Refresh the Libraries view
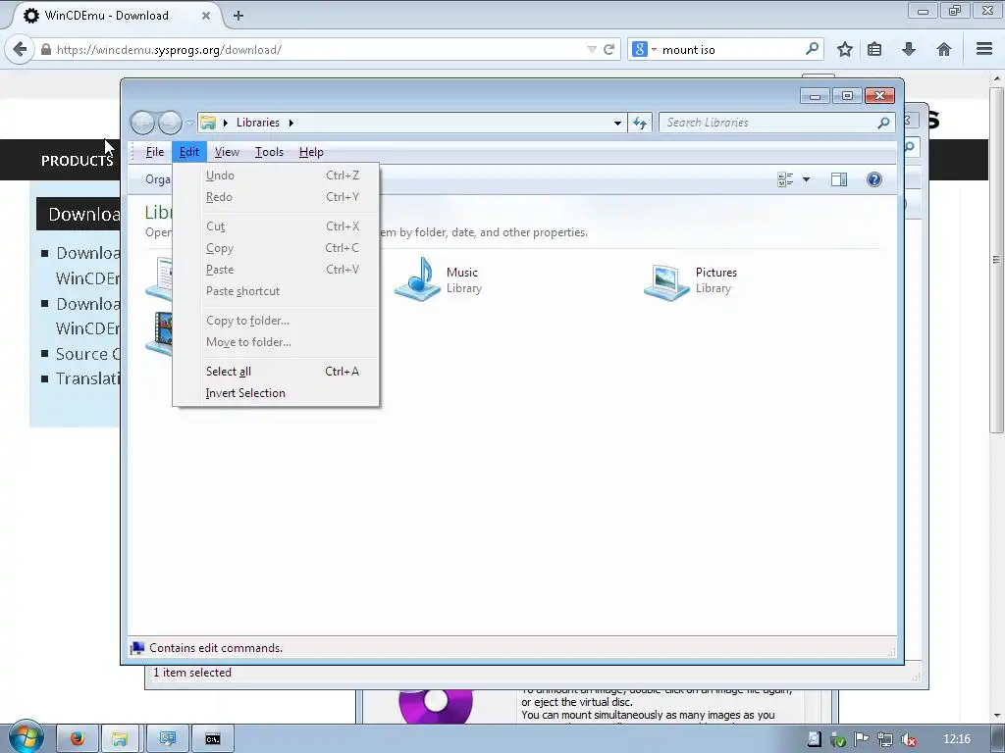1005x753 pixels. coord(640,123)
